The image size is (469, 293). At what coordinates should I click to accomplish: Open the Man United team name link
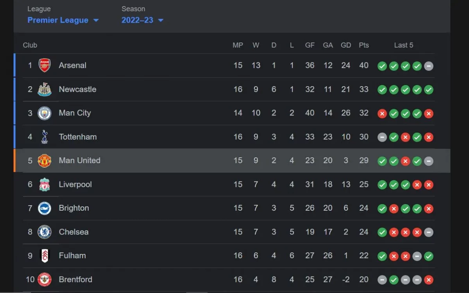click(x=79, y=160)
